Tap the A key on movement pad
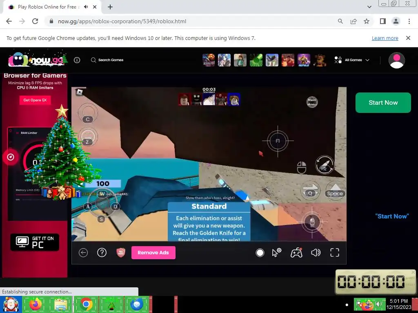418x313 pixels. coord(88,207)
